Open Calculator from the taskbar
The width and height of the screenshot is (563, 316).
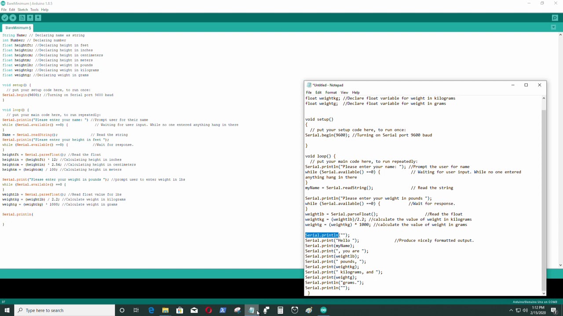(280, 310)
